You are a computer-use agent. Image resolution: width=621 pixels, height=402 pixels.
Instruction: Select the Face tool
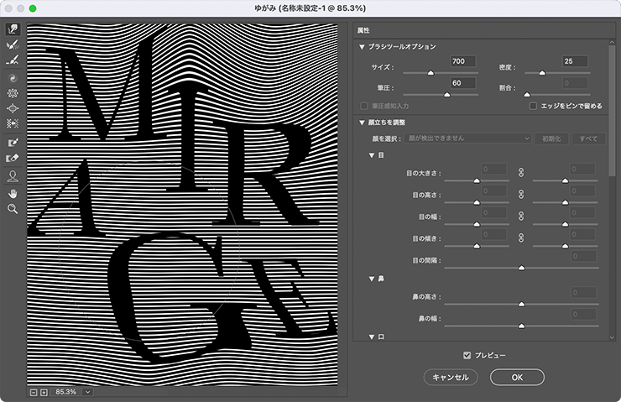[x=13, y=176]
